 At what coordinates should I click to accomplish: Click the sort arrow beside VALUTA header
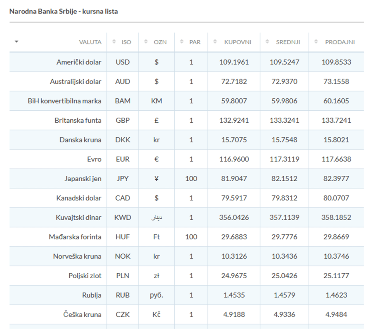16,42
